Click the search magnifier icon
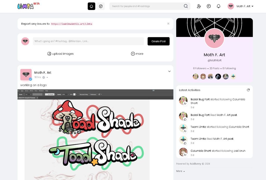This screenshot has width=266, height=180. (x=186, y=6)
